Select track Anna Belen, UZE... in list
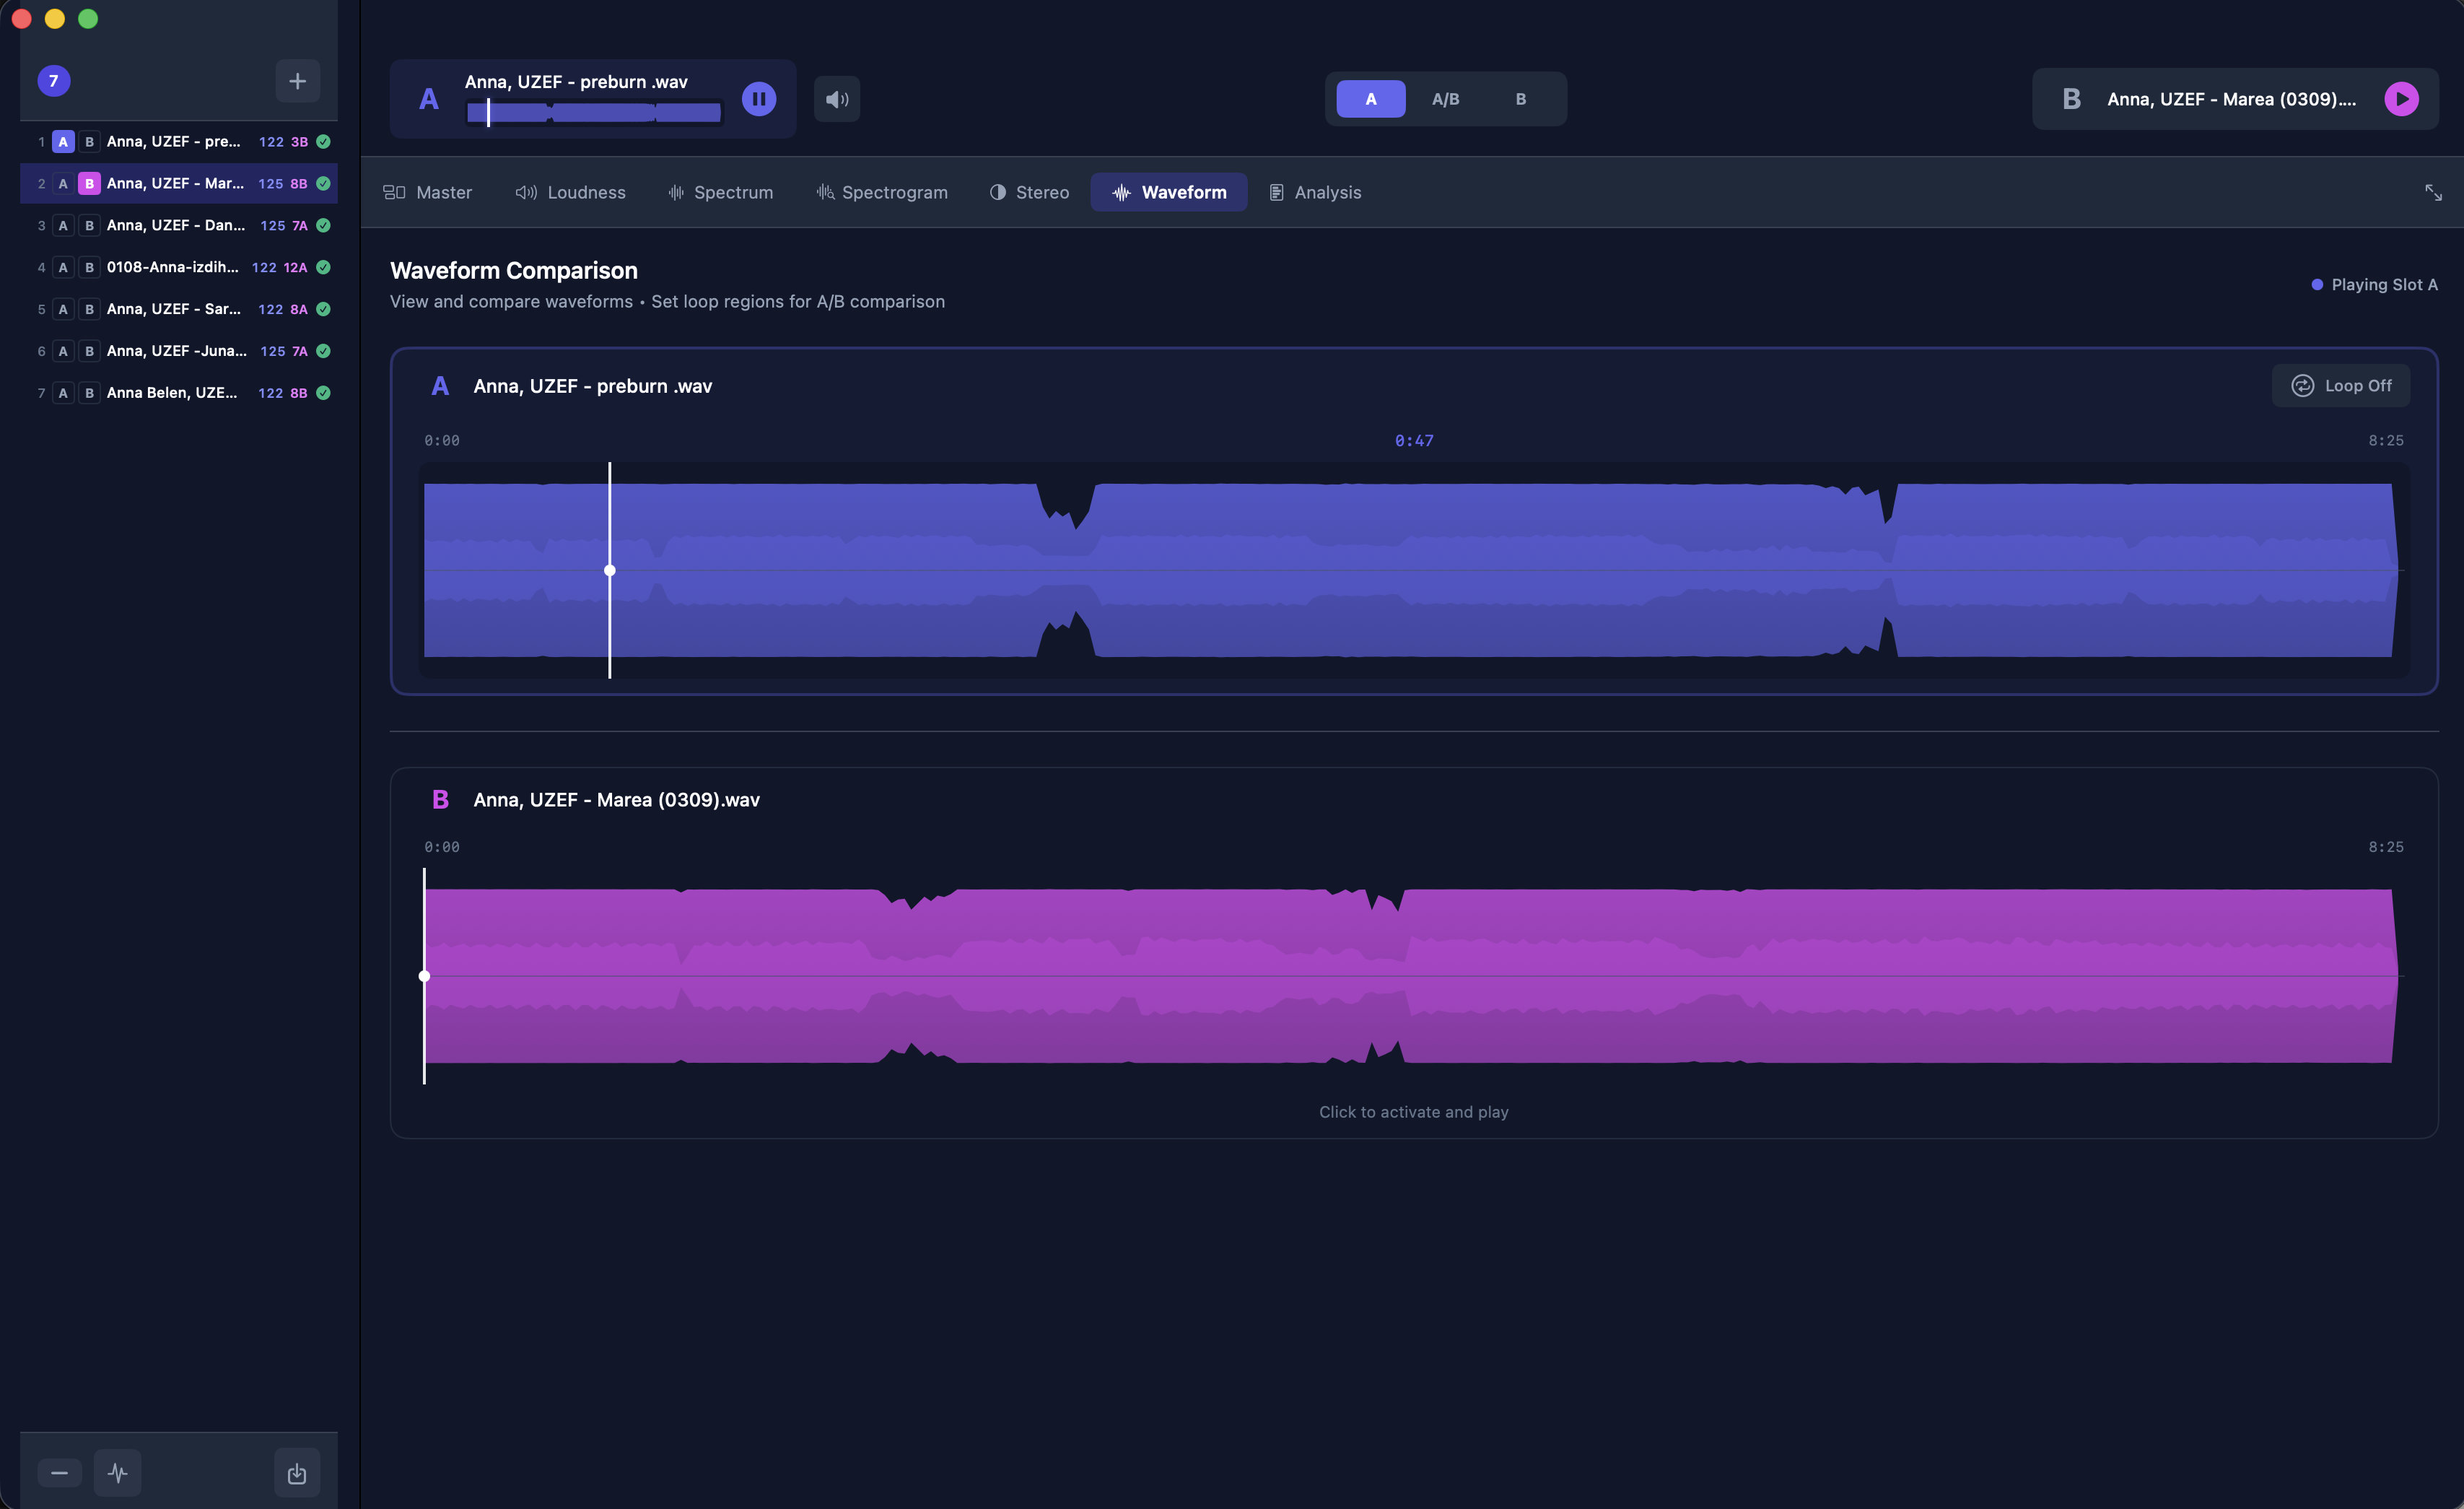The image size is (2464, 1509). pyautogui.click(x=172, y=393)
